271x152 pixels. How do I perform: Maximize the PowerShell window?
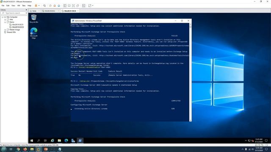pyautogui.click(x=182, y=21)
